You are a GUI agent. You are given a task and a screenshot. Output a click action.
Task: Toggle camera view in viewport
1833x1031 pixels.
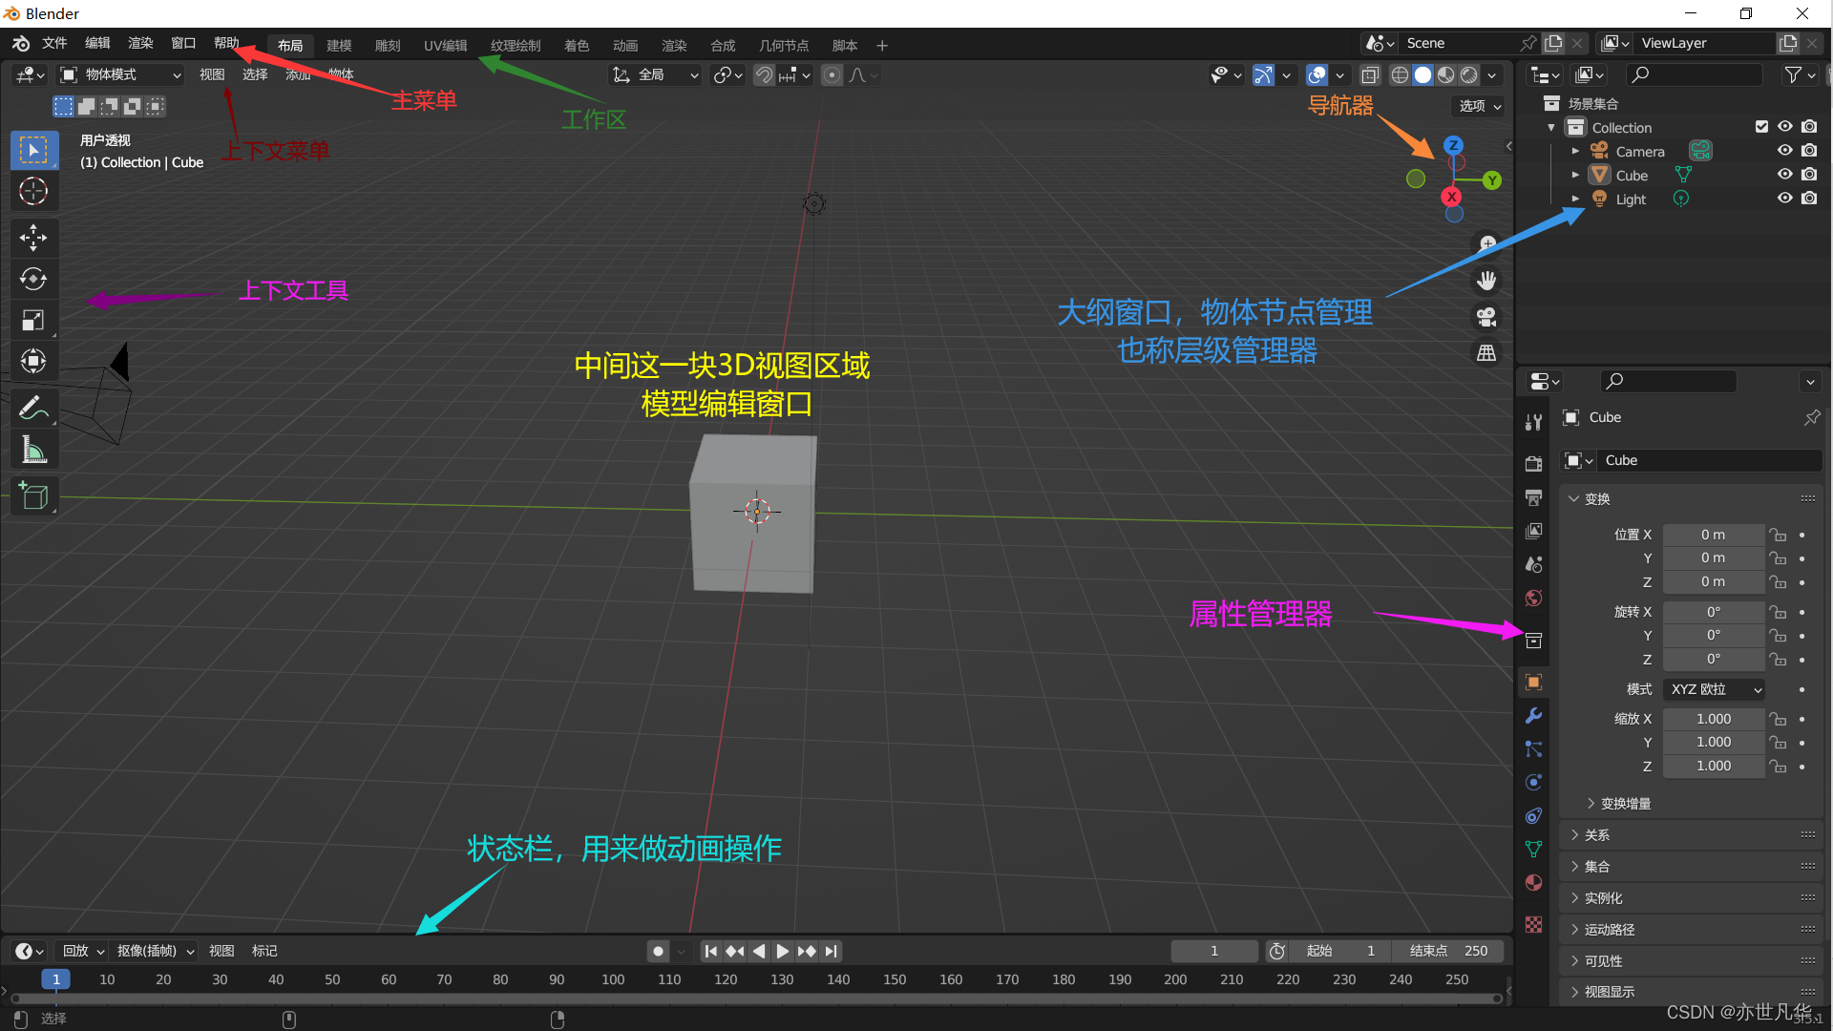coord(1486,317)
